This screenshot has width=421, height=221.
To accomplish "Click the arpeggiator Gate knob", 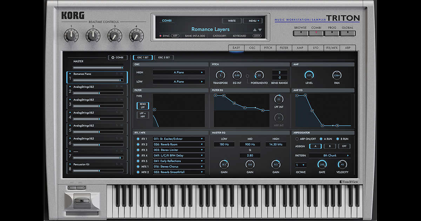I will 322,164.
